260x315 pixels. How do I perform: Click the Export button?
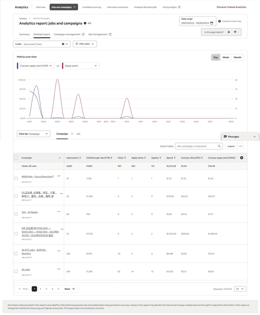click(x=232, y=146)
